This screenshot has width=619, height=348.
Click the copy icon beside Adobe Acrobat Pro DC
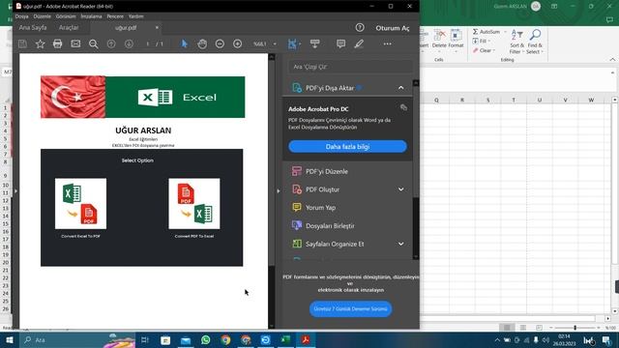tap(403, 107)
